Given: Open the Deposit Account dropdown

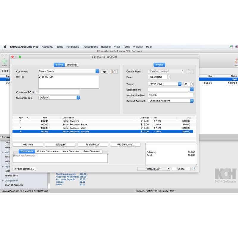Looking at the screenshot, I should tap(192, 101).
